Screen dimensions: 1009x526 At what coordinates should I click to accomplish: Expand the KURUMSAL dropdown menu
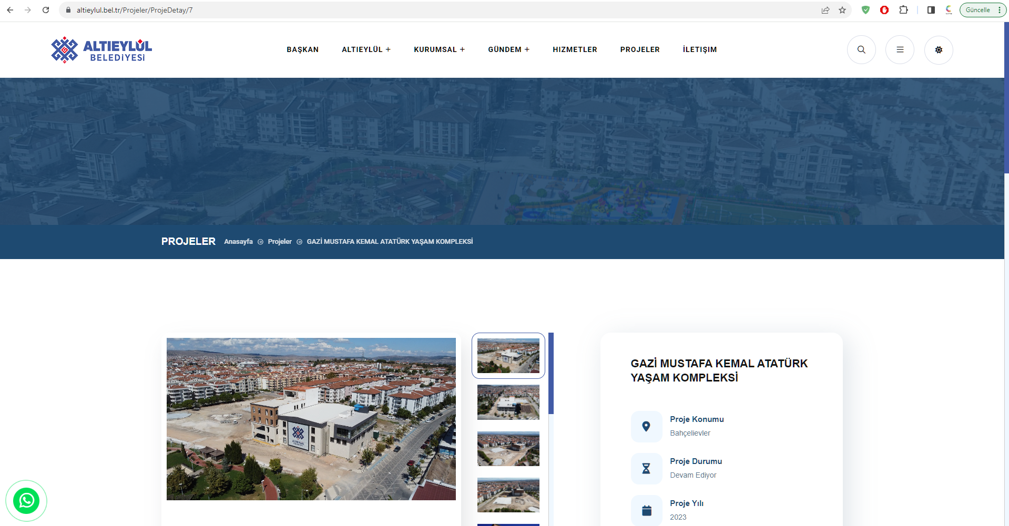[439, 49]
